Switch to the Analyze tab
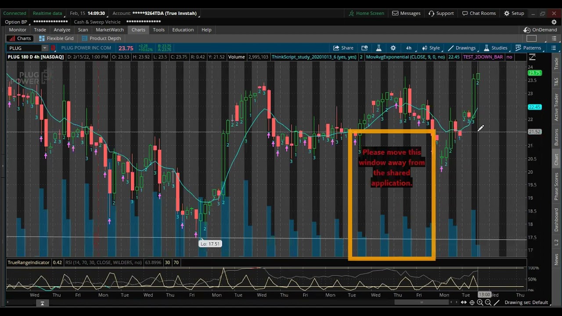Image resolution: width=562 pixels, height=316 pixels. point(62,30)
